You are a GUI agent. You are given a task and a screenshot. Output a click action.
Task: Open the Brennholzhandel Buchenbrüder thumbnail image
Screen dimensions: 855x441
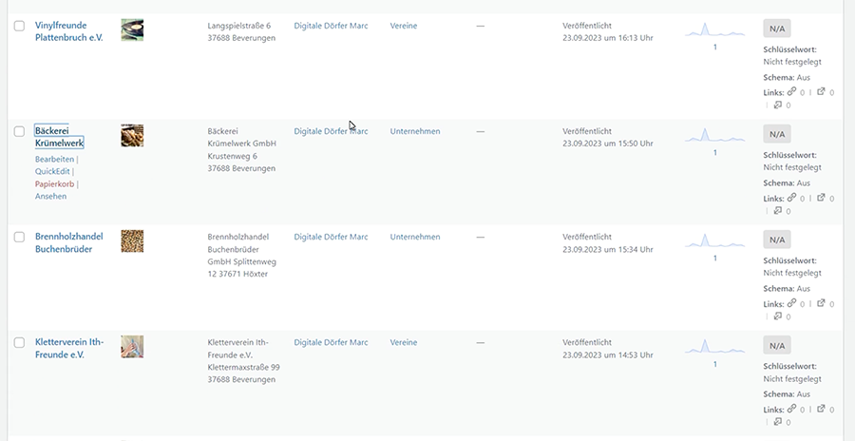point(132,240)
